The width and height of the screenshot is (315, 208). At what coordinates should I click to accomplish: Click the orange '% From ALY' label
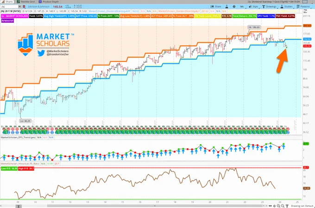click(183, 16)
